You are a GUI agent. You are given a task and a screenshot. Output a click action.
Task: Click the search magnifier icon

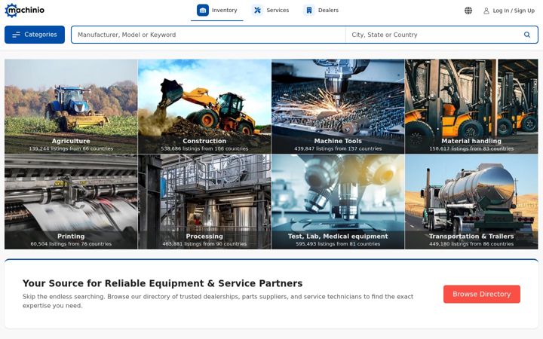click(526, 35)
